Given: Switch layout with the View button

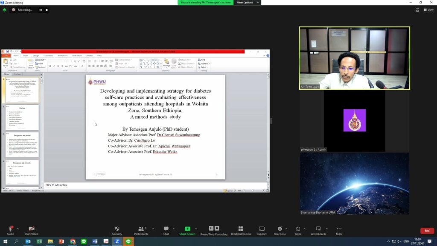Looking at the screenshot, I should point(428,10).
